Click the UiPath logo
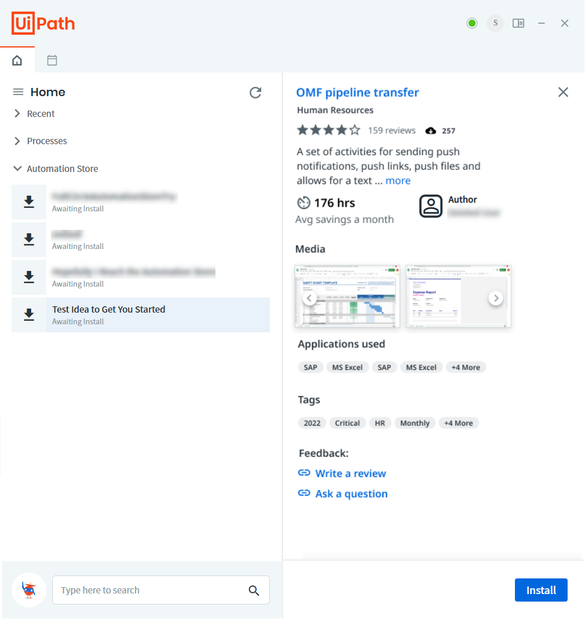Viewport: 585px width, 623px height. [x=43, y=23]
